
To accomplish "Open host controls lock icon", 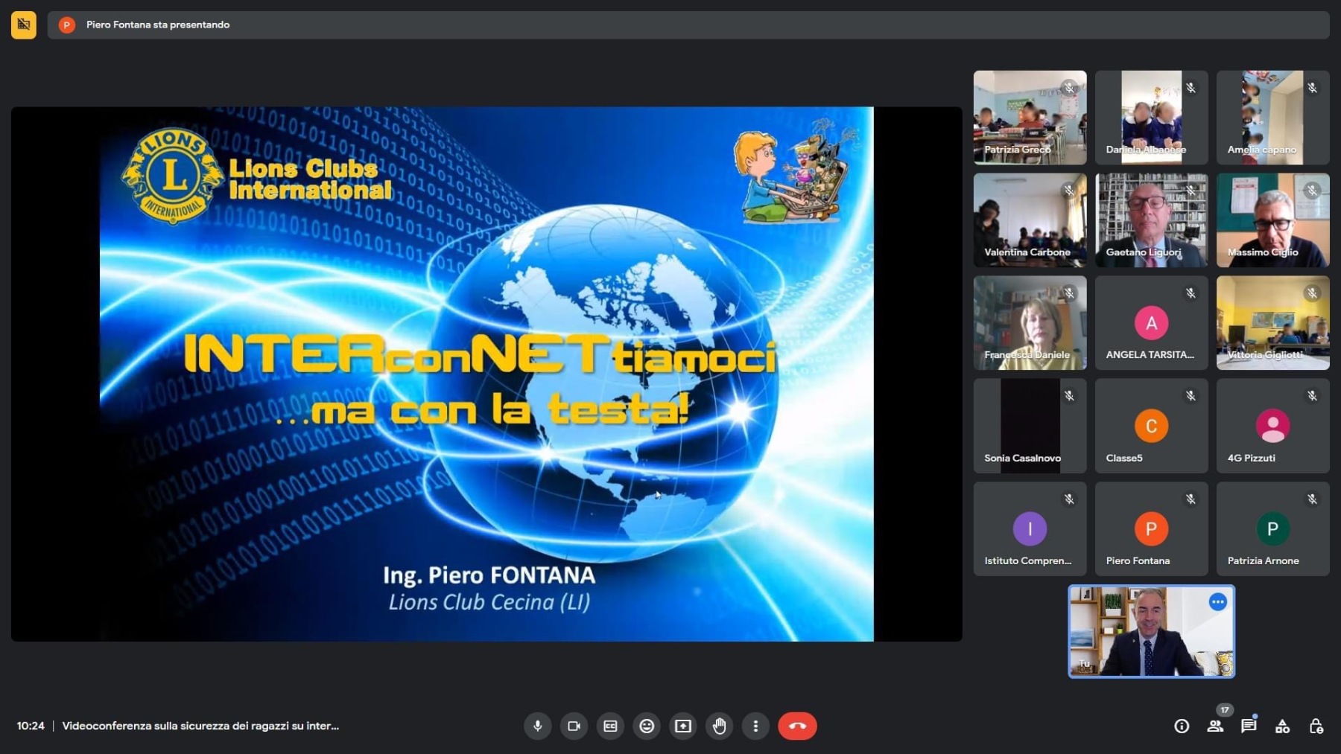I will point(1316,726).
